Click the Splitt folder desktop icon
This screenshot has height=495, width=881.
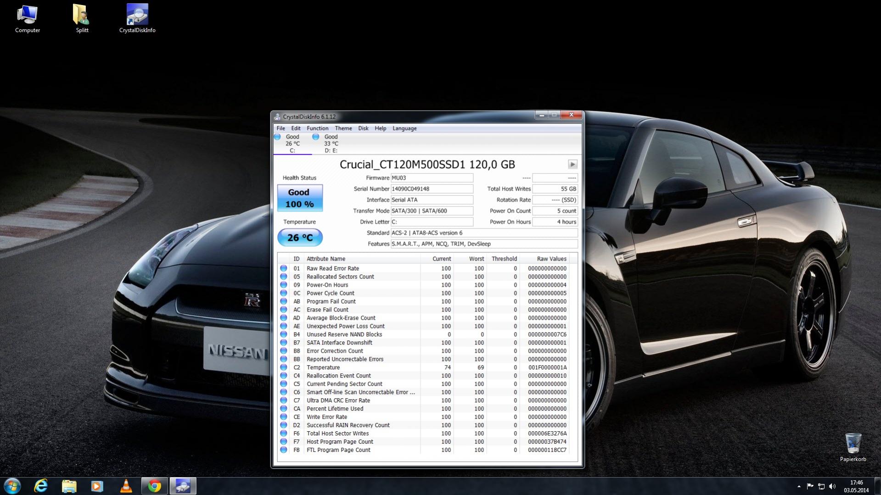pos(82,18)
